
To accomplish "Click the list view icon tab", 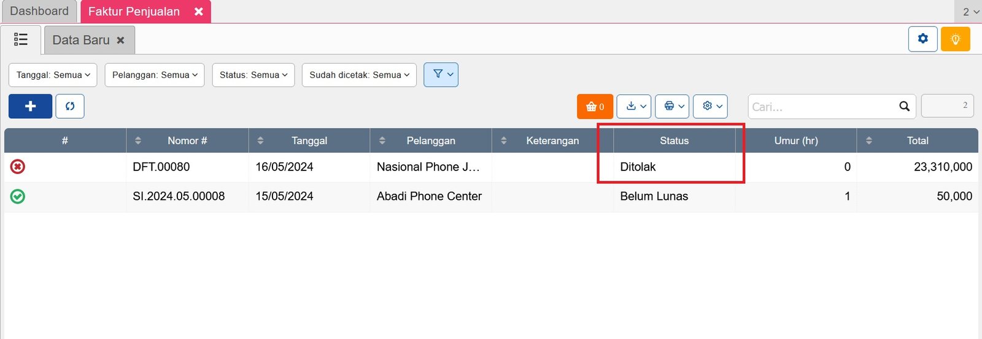I will coord(21,40).
